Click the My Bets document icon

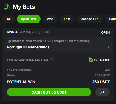click(7, 7)
